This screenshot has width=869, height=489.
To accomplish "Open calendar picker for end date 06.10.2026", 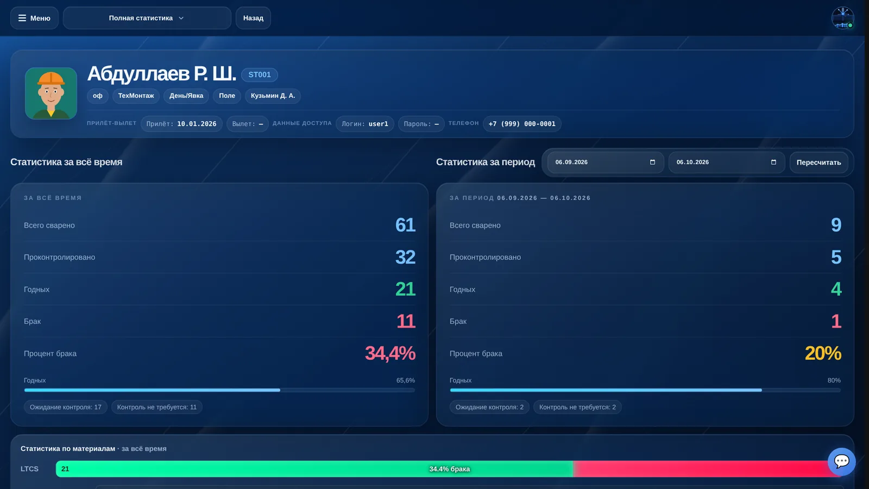I will pos(773,162).
